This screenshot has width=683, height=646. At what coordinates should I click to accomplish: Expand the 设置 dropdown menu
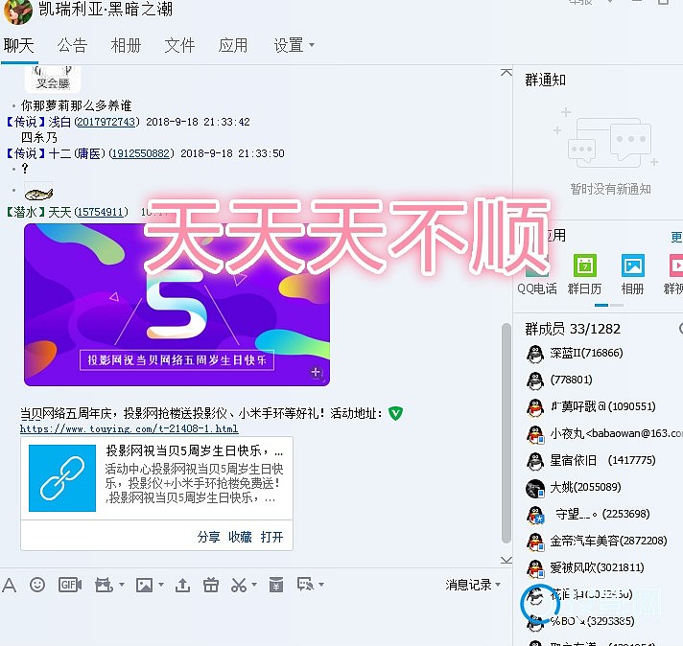pos(294,45)
